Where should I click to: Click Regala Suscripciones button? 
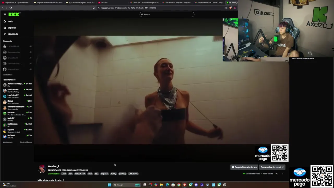coord(244,167)
